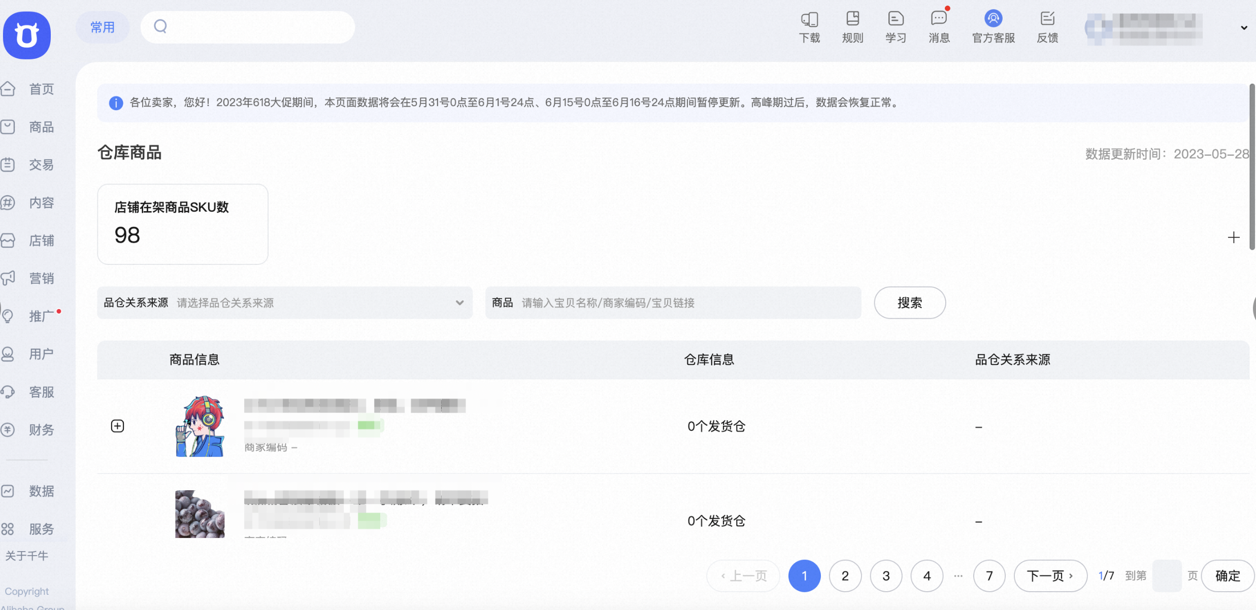Click the 品仓关系来源 column header

[1012, 360]
